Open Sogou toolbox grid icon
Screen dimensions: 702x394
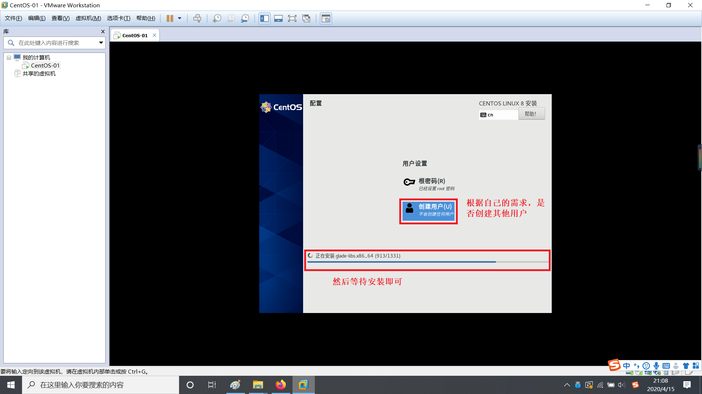[x=695, y=366]
